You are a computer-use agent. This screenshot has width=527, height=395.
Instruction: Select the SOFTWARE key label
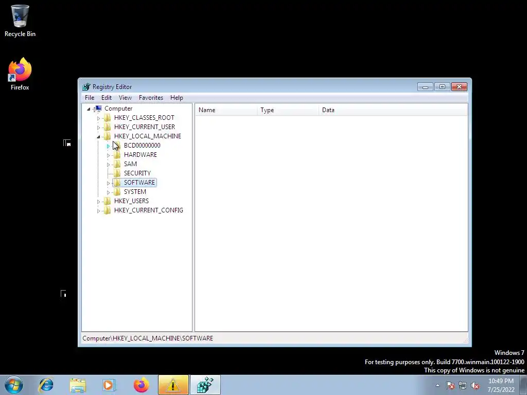pos(139,183)
